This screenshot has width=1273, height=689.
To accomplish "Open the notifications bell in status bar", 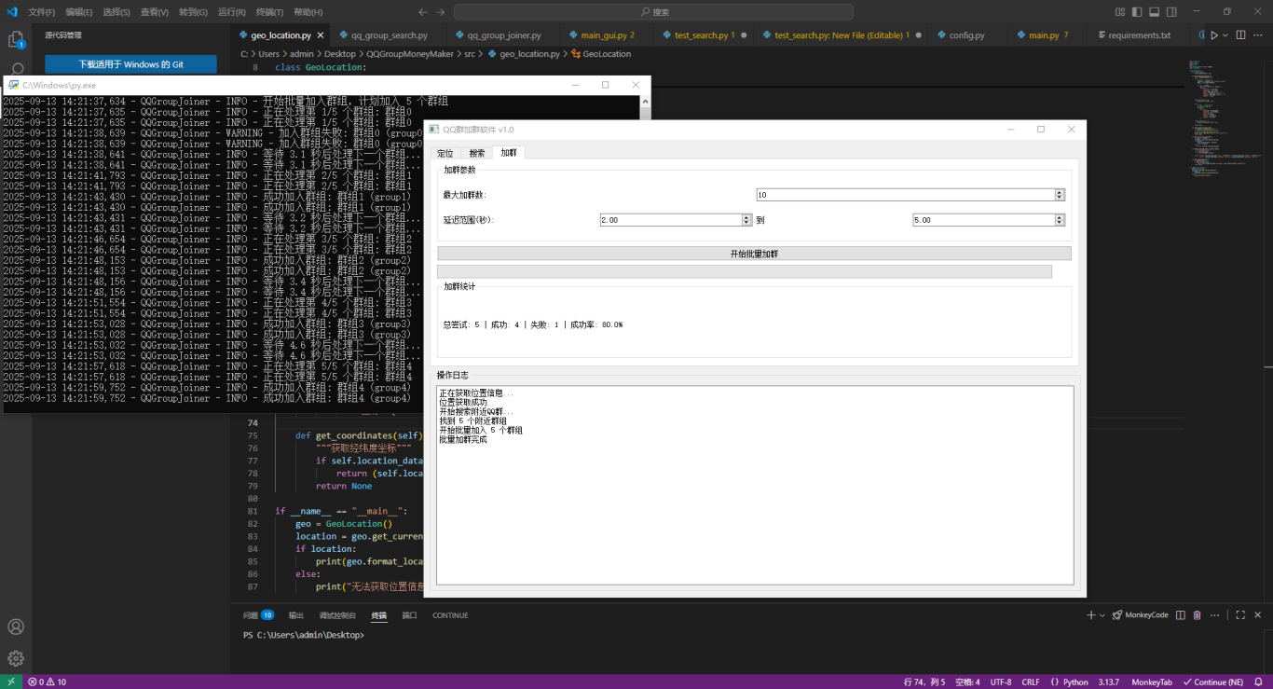I will (1258, 682).
